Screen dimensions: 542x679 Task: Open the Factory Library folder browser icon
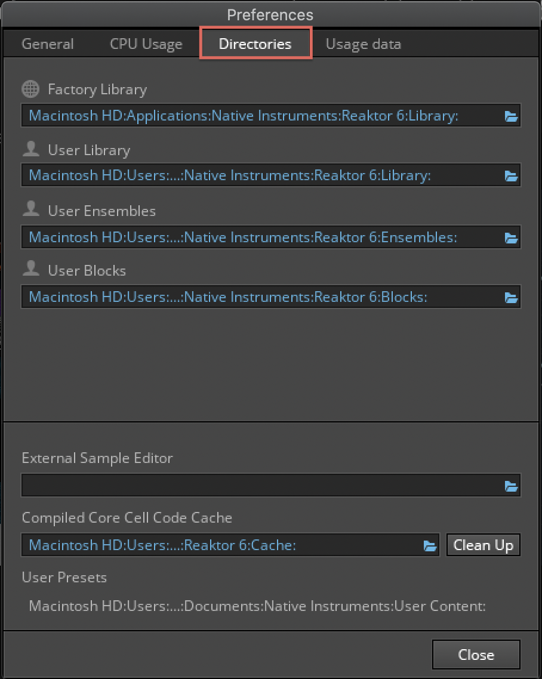click(510, 116)
